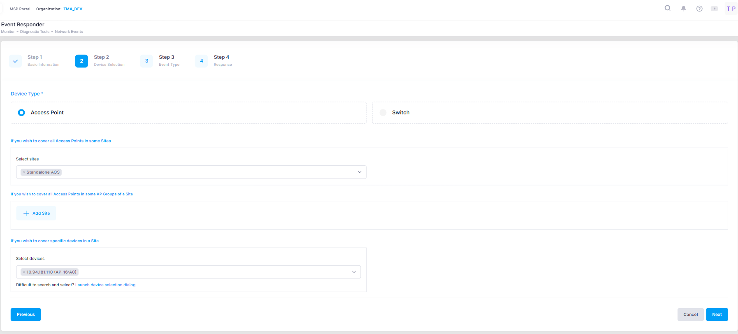Click the Cancel button

tap(690, 315)
